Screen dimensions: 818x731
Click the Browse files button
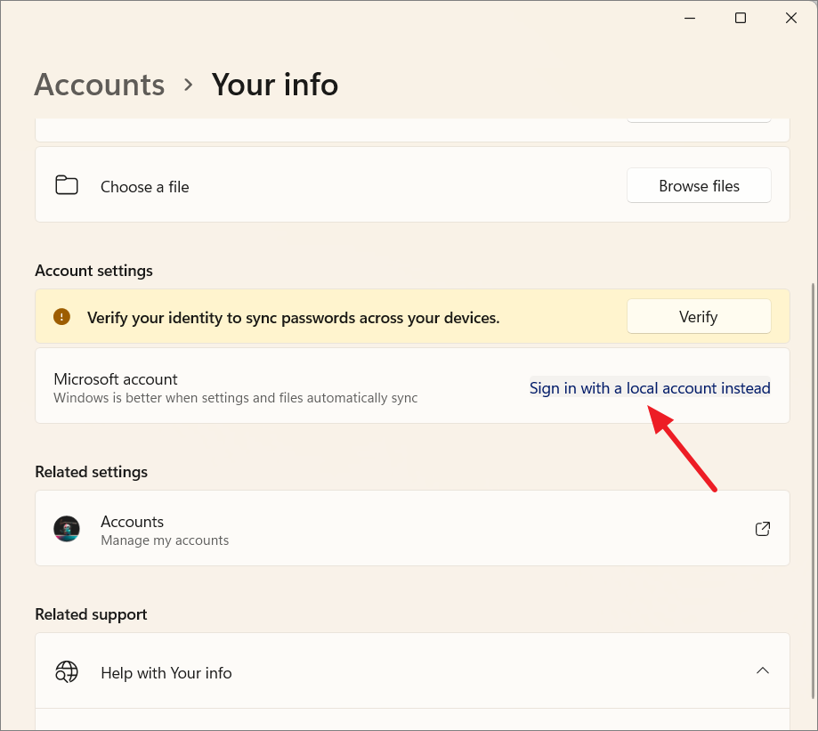click(699, 185)
